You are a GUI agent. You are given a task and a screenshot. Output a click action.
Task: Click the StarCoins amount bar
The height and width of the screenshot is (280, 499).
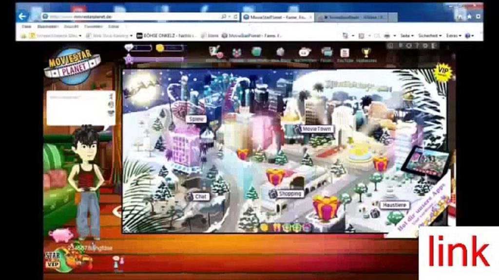173,48
